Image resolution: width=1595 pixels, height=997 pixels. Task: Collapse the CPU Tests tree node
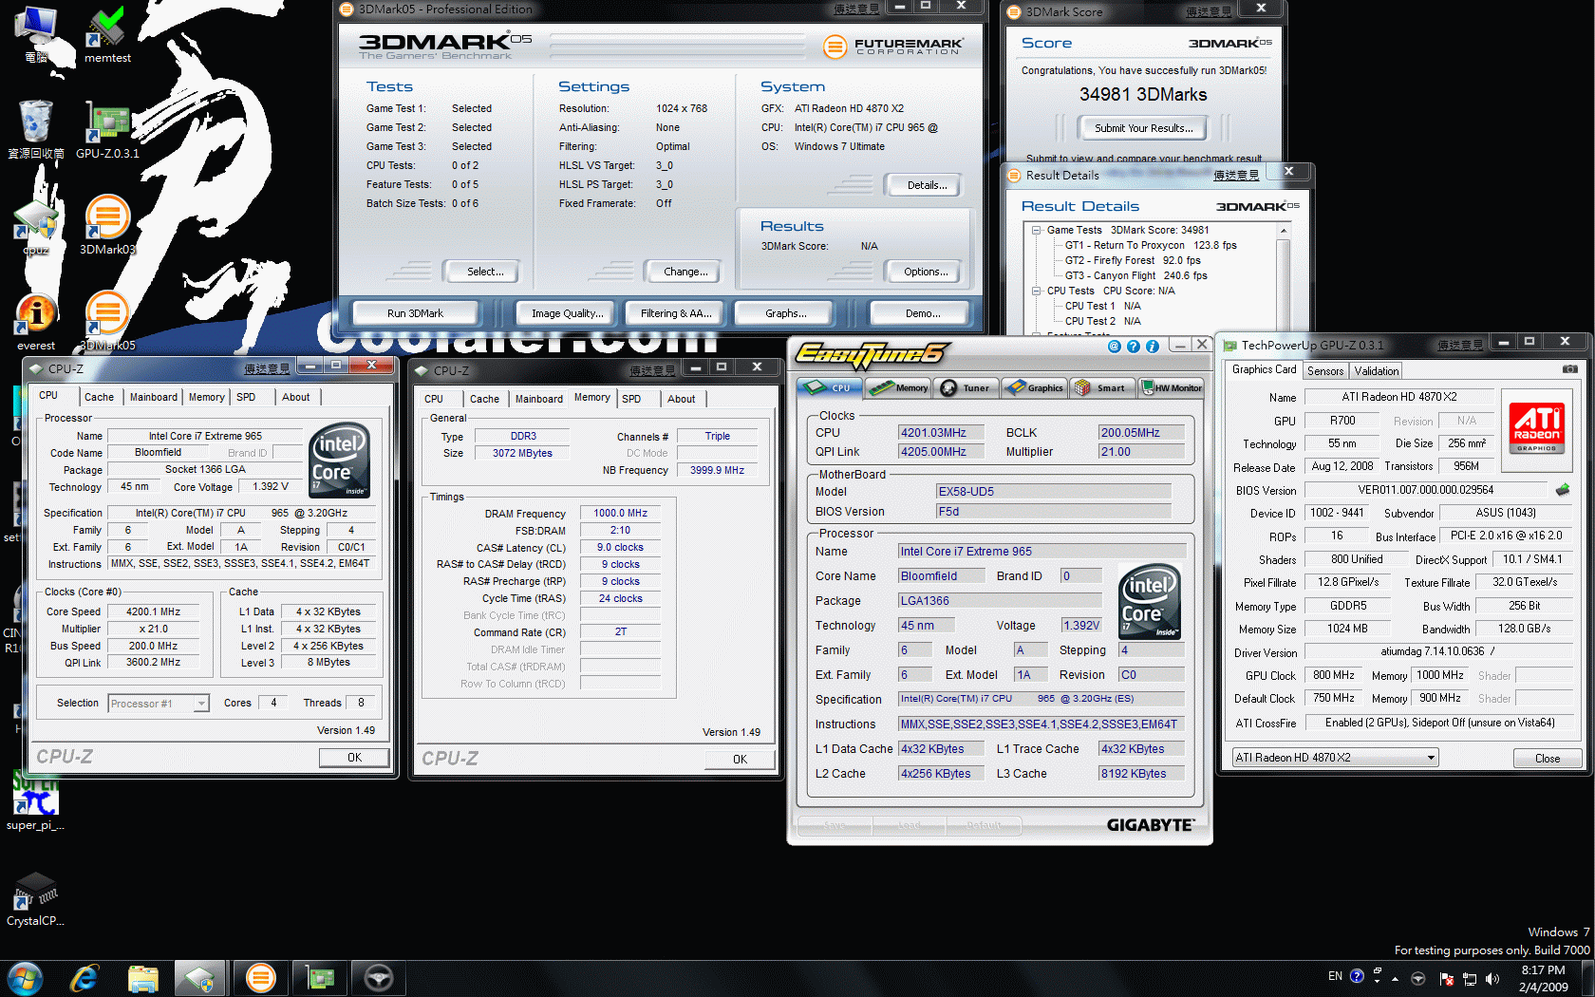coord(1038,291)
